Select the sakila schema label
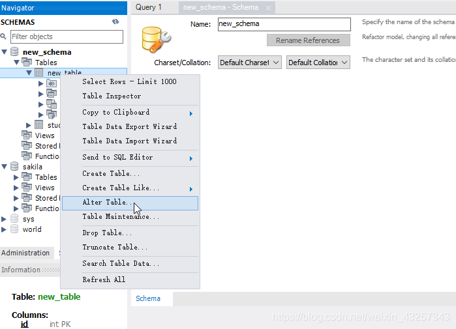The image size is (456, 329). 33,167
